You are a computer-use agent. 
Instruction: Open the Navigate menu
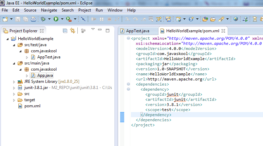coord(49,10)
